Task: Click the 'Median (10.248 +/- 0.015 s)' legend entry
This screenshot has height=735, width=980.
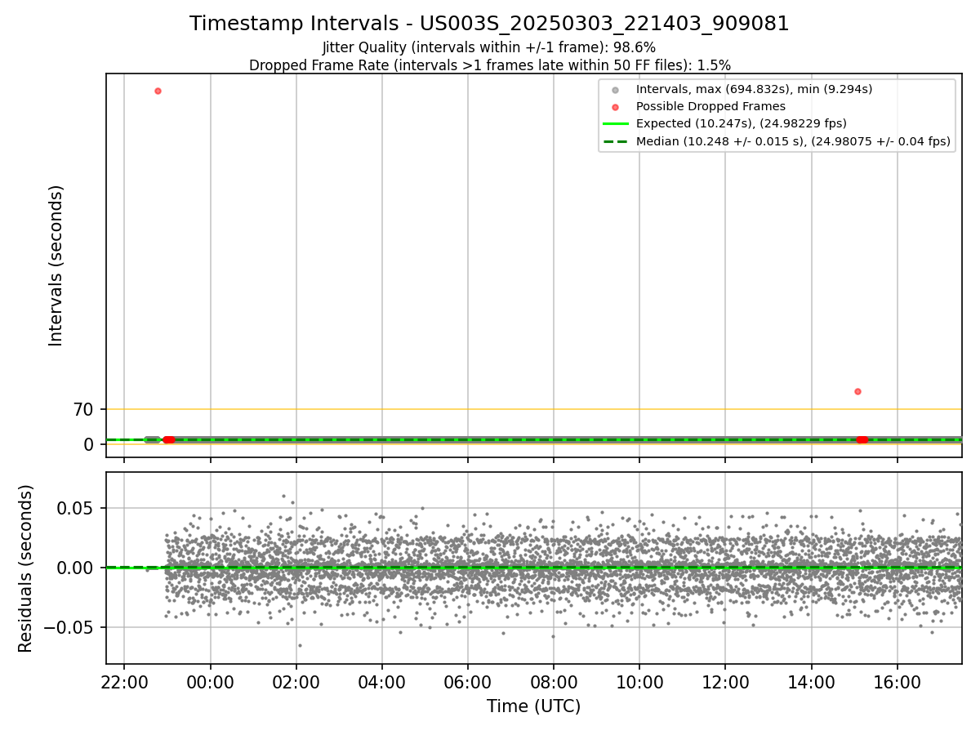Action: point(793,141)
